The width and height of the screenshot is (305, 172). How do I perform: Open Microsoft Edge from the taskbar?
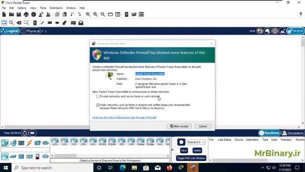(x=122, y=168)
